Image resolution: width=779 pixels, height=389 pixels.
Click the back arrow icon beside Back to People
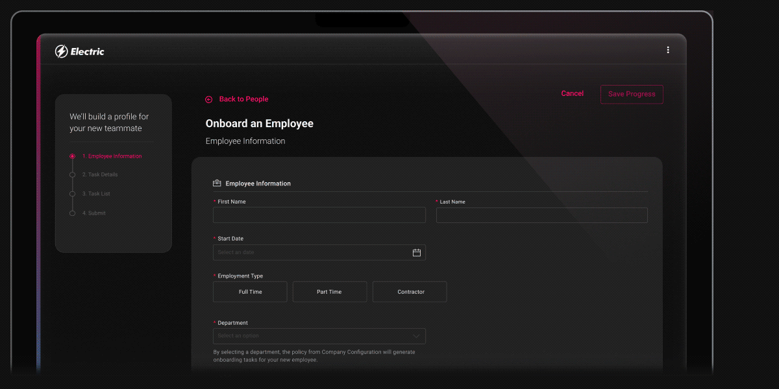pyautogui.click(x=209, y=99)
